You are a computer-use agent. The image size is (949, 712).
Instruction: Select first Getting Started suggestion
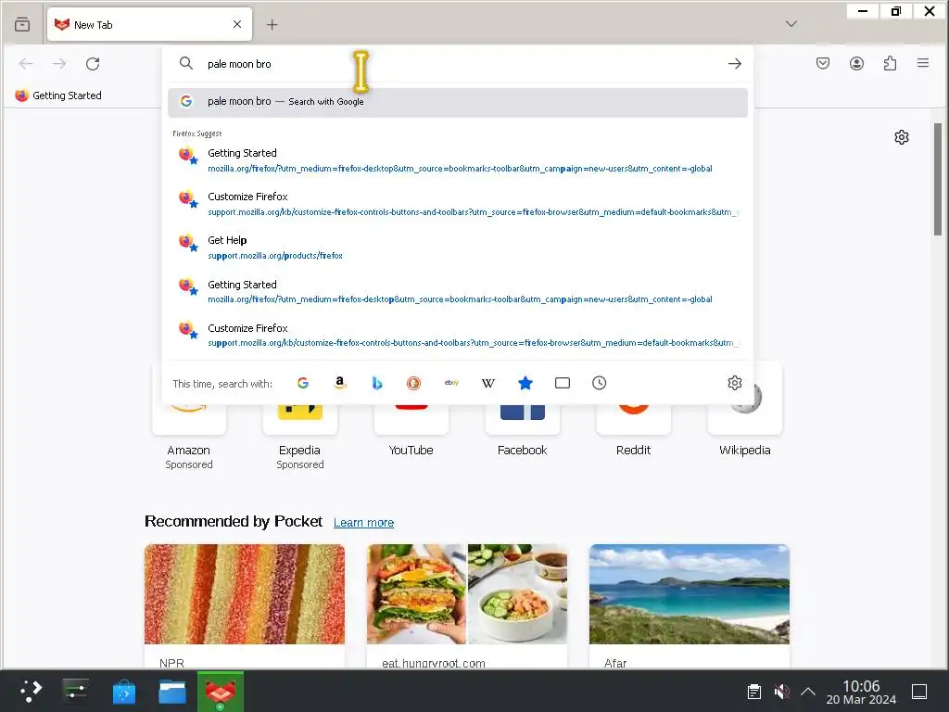(458, 160)
